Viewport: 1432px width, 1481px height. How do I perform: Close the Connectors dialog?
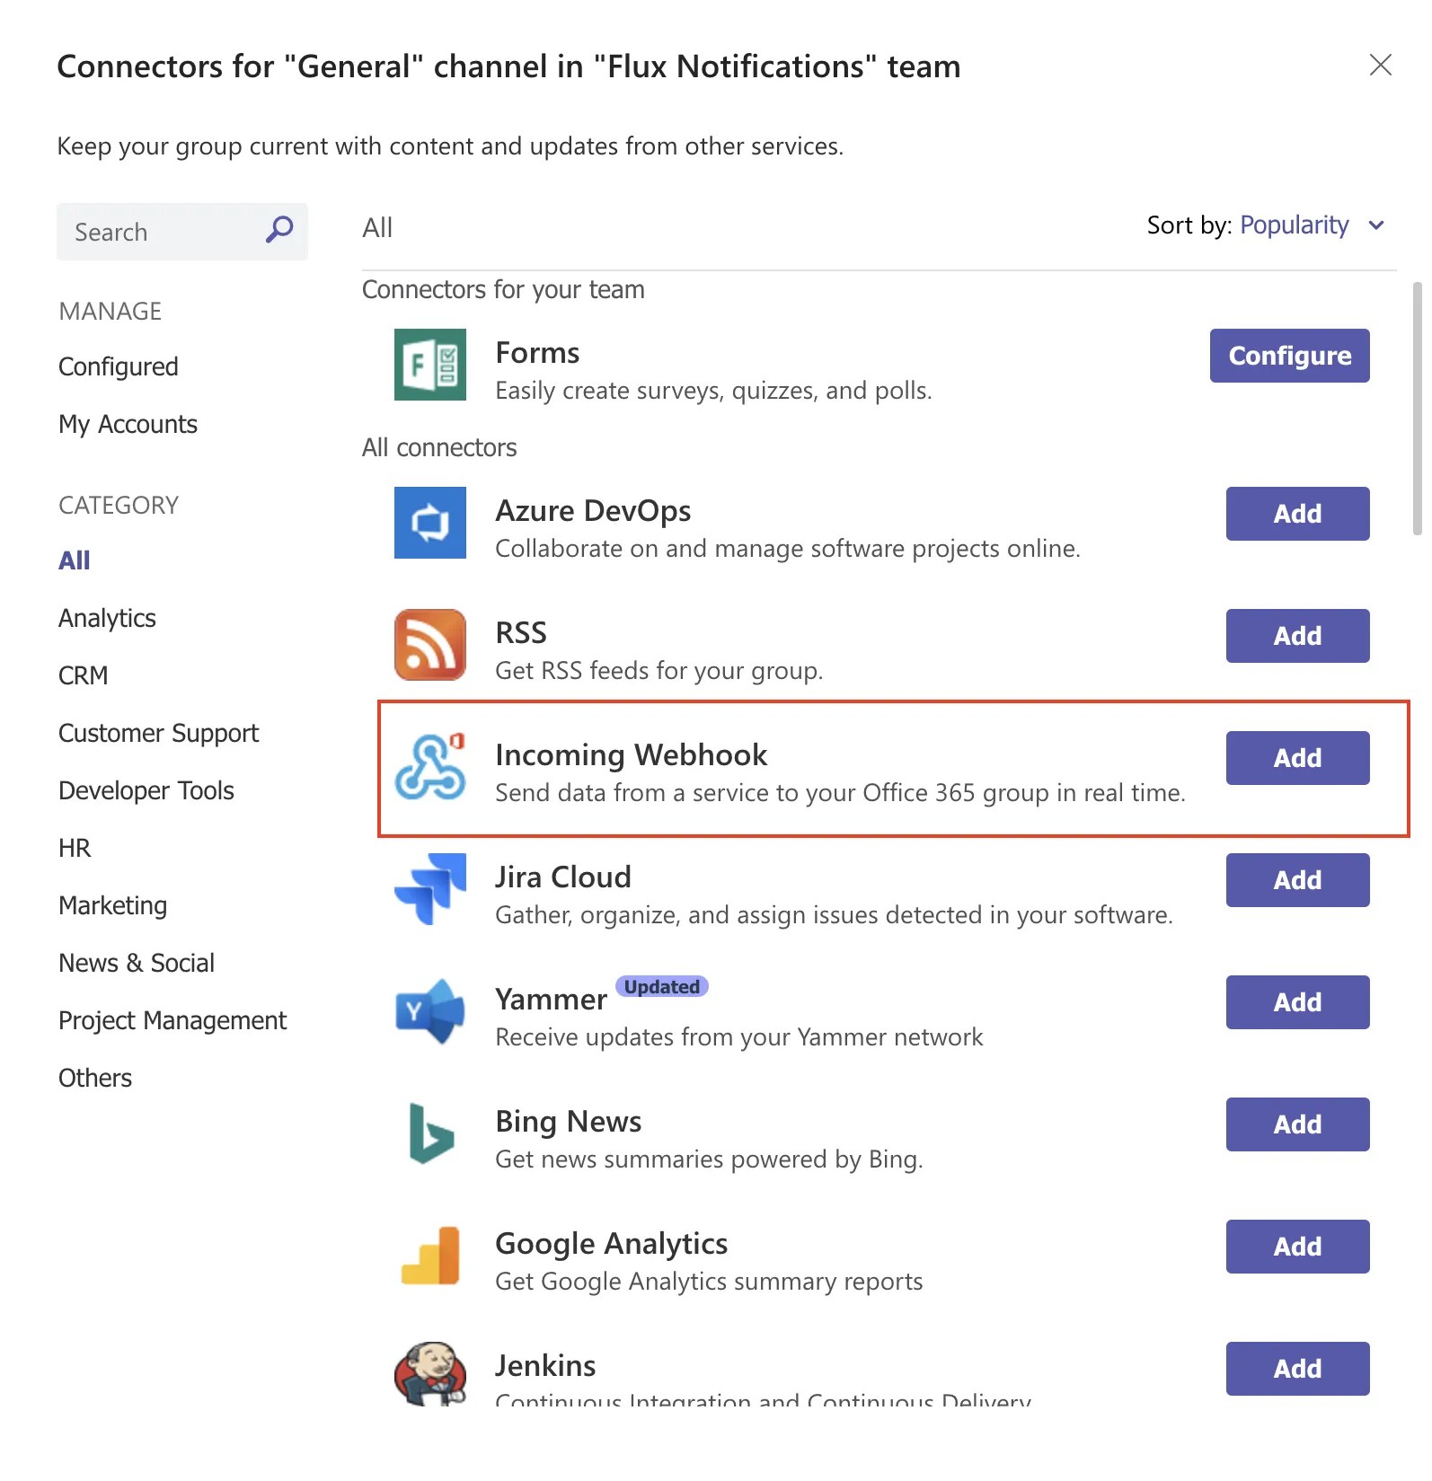point(1380,65)
